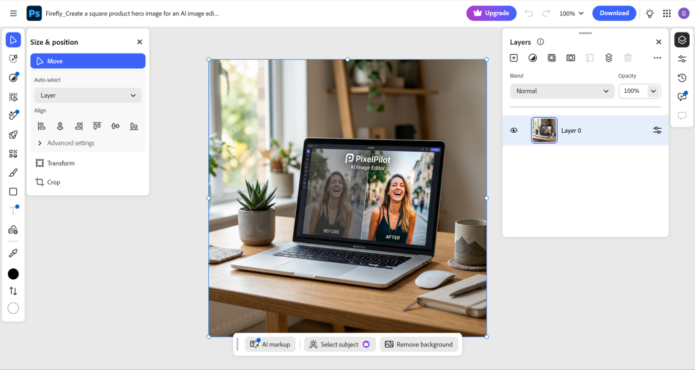The height and width of the screenshot is (370, 695).
Task: Open the Crop option
Action: pos(48,182)
